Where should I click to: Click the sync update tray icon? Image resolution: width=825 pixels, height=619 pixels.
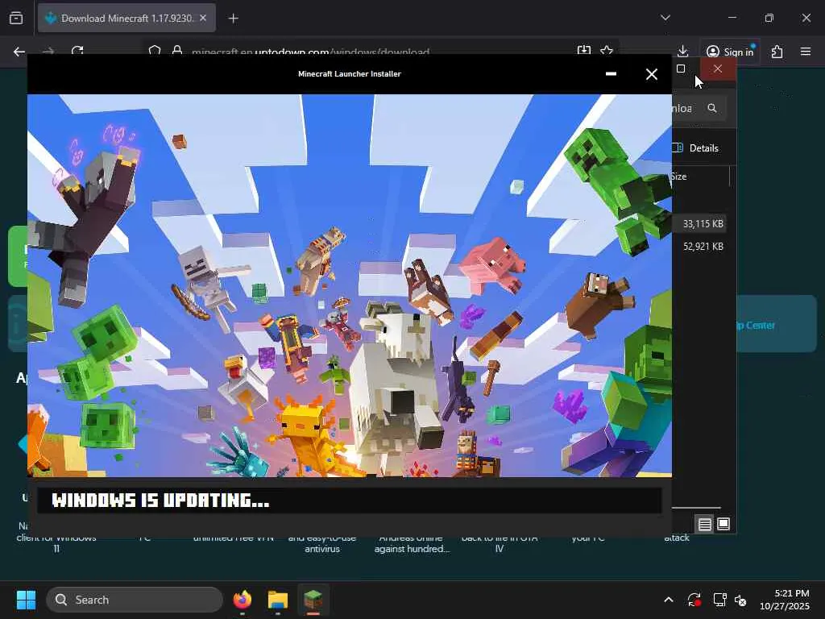coord(694,600)
